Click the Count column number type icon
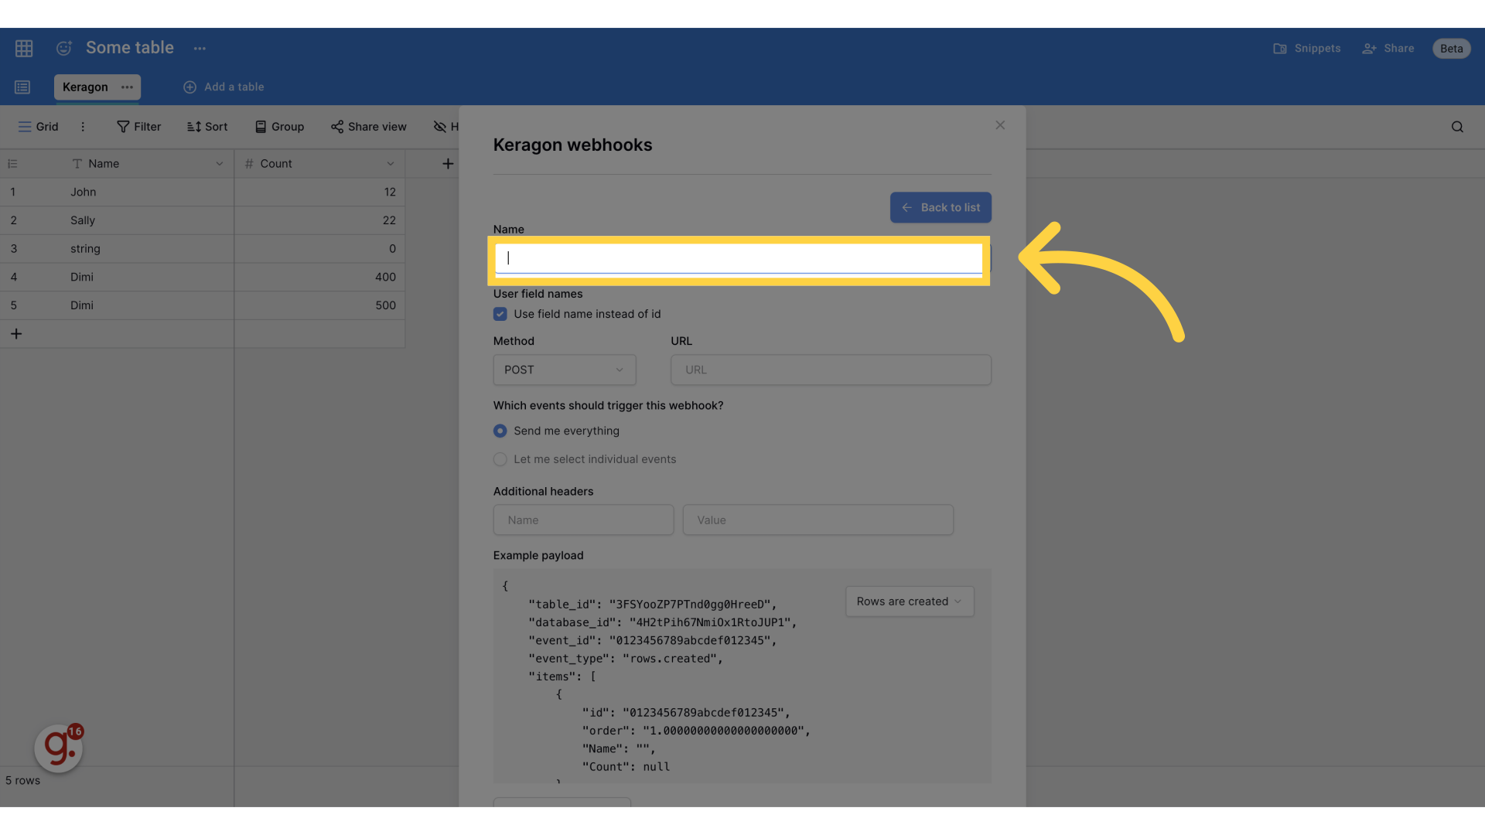 pyautogui.click(x=249, y=164)
